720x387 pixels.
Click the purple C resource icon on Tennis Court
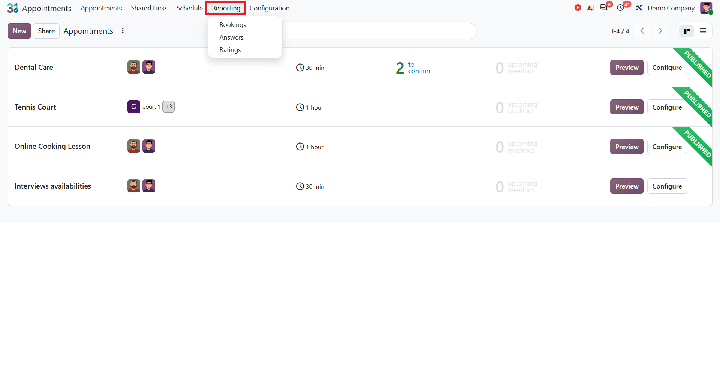133,106
